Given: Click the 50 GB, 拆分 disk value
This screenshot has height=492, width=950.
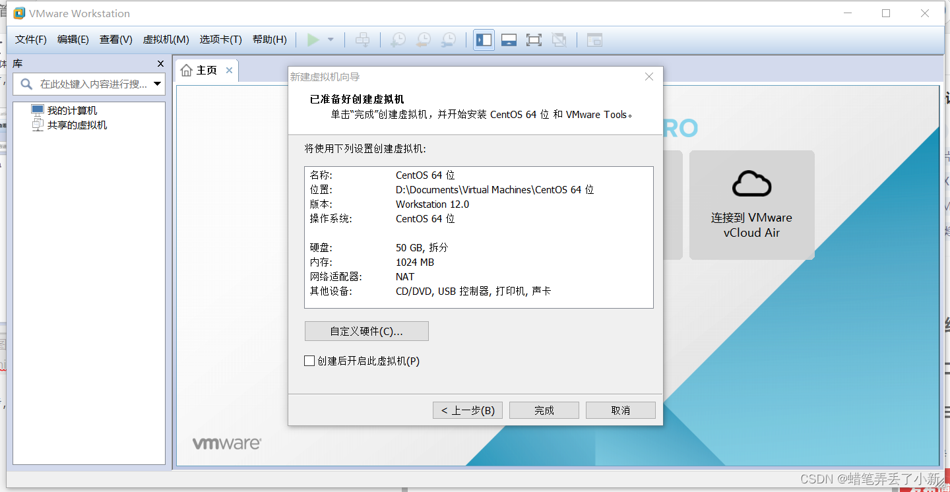Looking at the screenshot, I should tap(422, 248).
